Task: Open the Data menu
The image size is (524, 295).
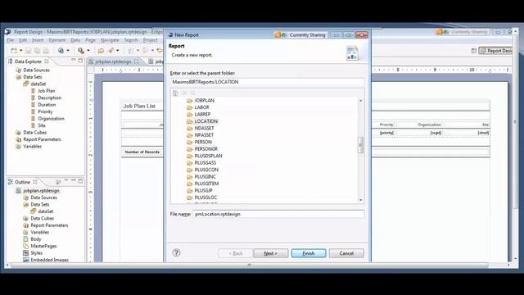Action: tap(75, 40)
